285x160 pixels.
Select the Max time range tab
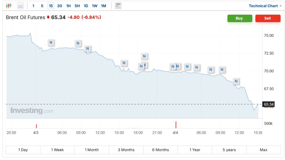coord(263,150)
